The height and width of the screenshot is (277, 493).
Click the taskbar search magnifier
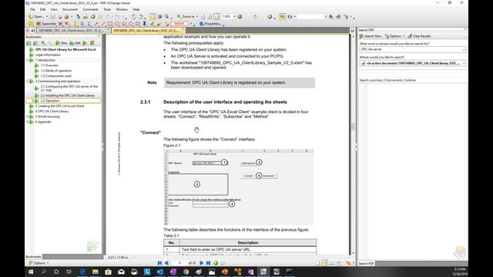43,272
